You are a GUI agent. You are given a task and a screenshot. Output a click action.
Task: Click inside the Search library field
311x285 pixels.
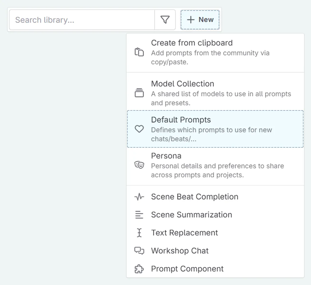(81, 20)
